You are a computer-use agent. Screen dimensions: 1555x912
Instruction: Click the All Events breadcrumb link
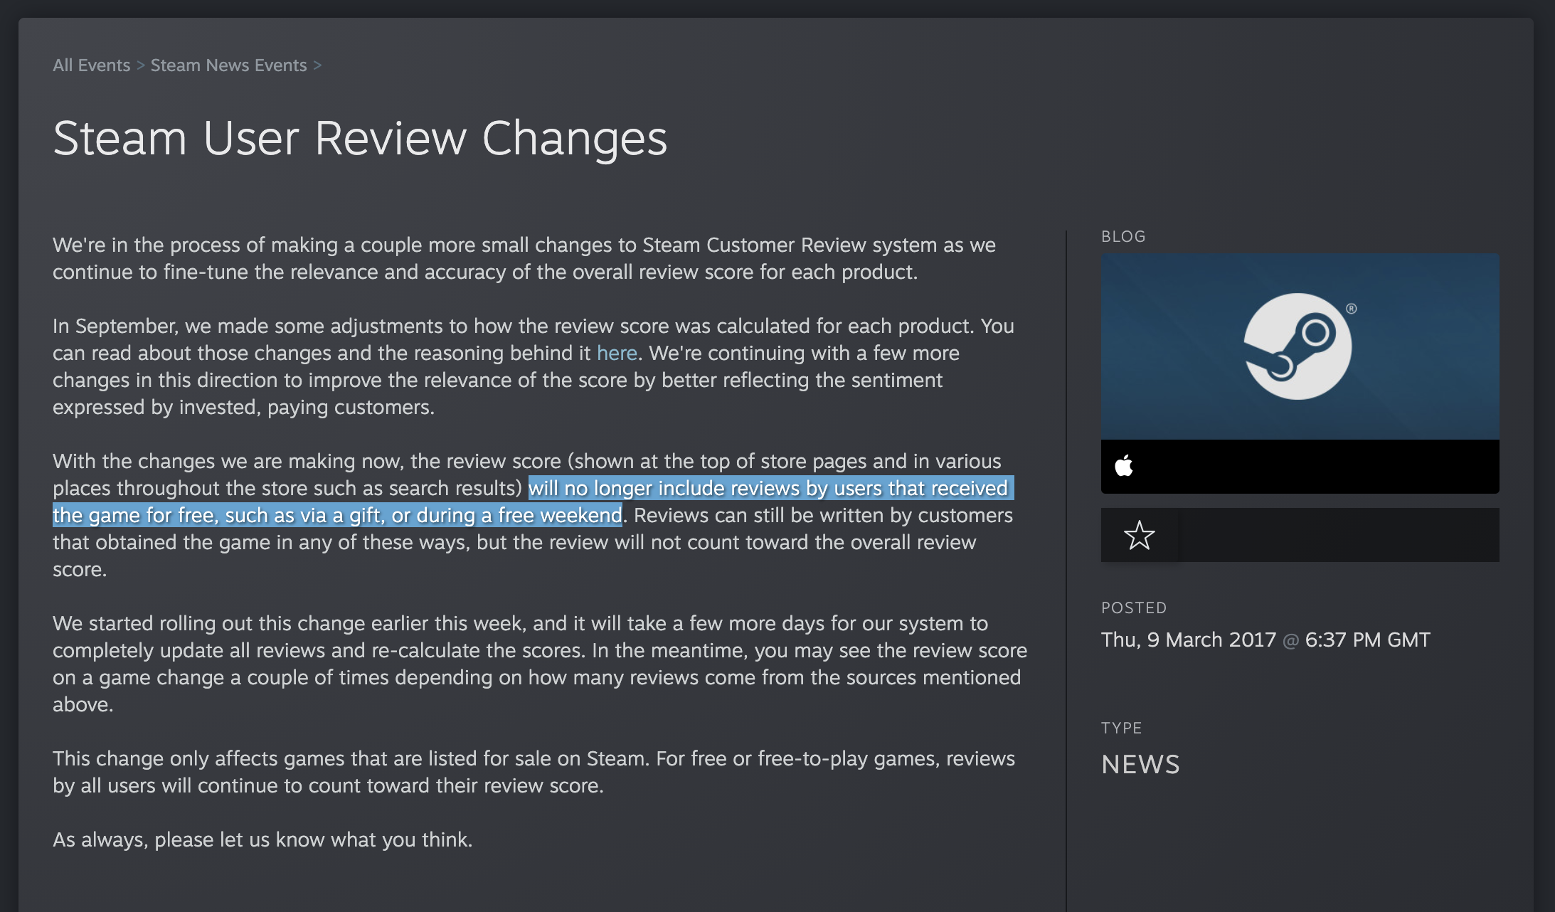pos(91,65)
